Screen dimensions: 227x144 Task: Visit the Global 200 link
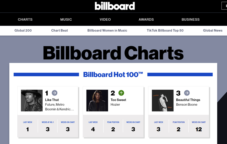pos(23,30)
